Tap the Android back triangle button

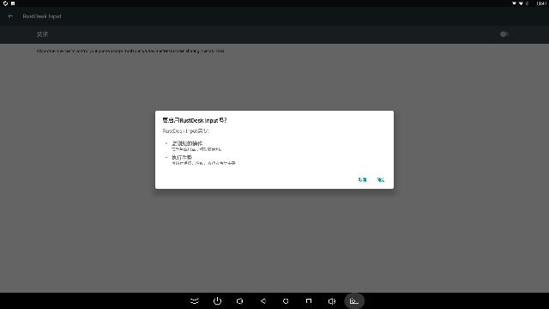point(263,301)
